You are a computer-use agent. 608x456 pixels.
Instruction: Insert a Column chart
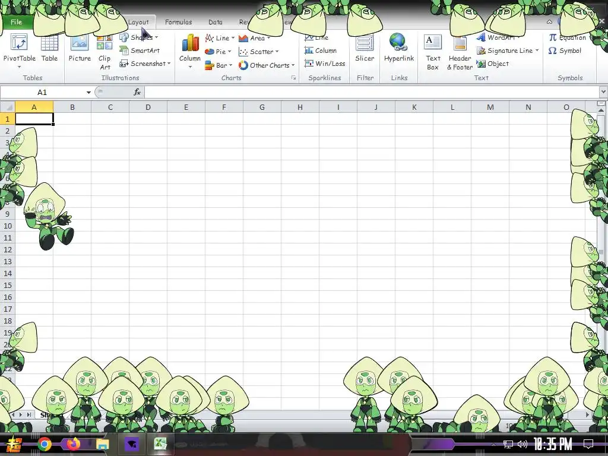(x=189, y=52)
